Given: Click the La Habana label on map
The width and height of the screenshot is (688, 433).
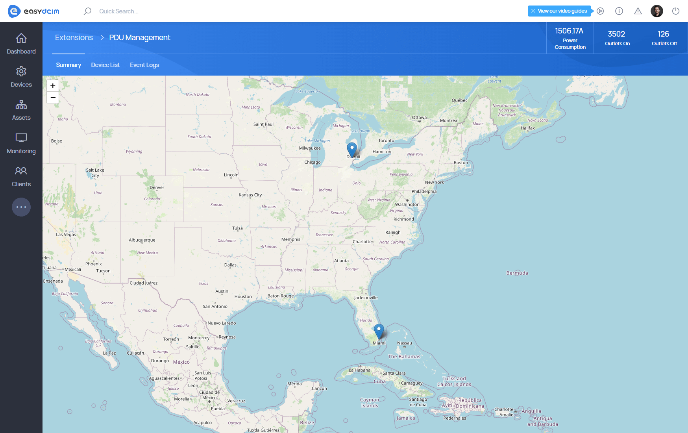Looking at the screenshot, I should (360, 370).
